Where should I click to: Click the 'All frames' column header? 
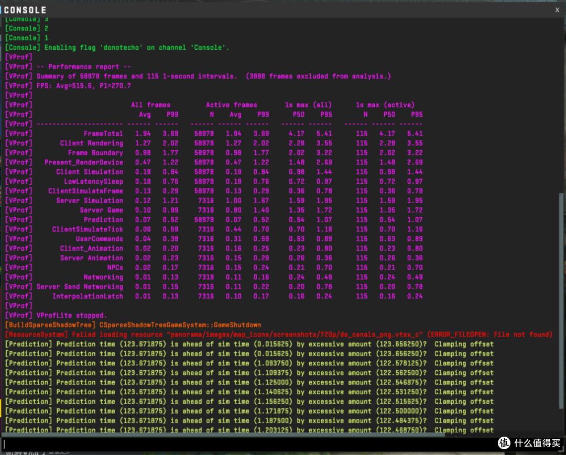coord(150,105)
